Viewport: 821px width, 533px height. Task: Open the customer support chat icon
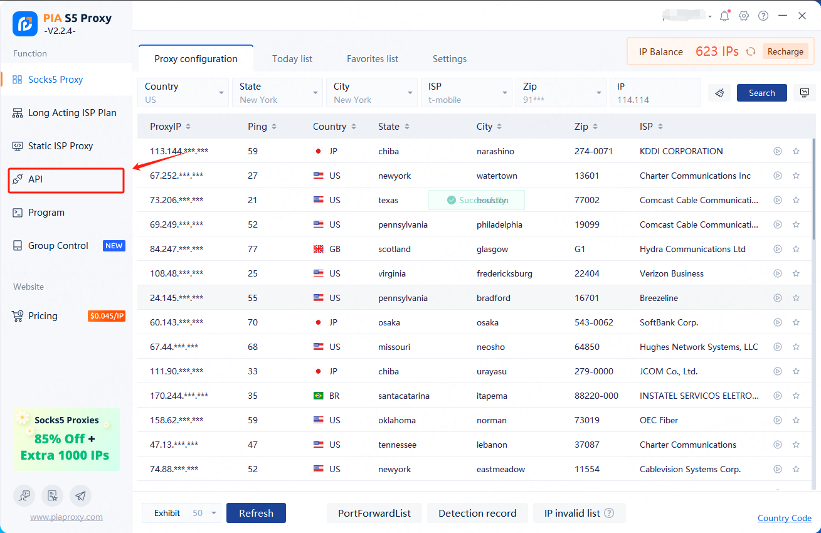[x=24, y=495]
